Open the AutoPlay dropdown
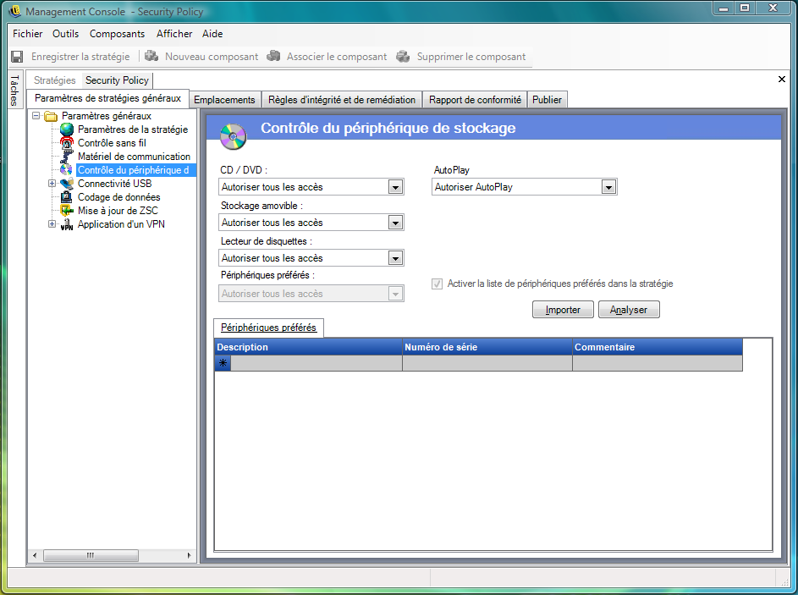Screen dimensions: 798x595 click(608, 187)
